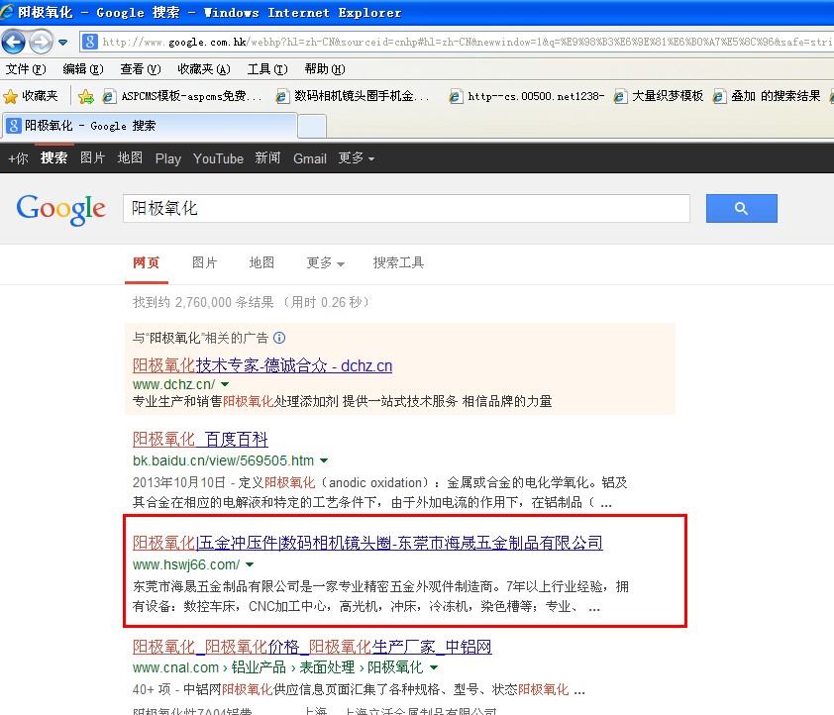The width and height of the screenshot is (834, 715).
Task: Open the 工具(T) menu
Action: (x=266, y=69)
